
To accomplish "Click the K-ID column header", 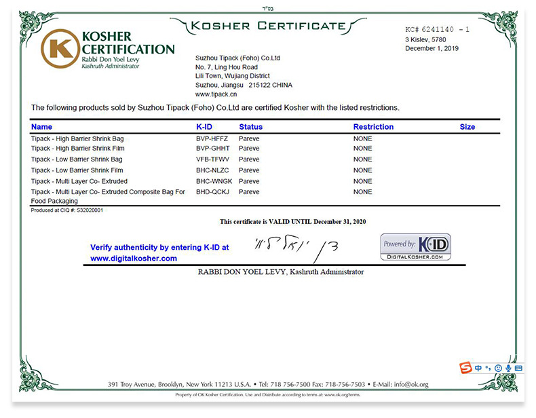I will [x=204, y=127].
